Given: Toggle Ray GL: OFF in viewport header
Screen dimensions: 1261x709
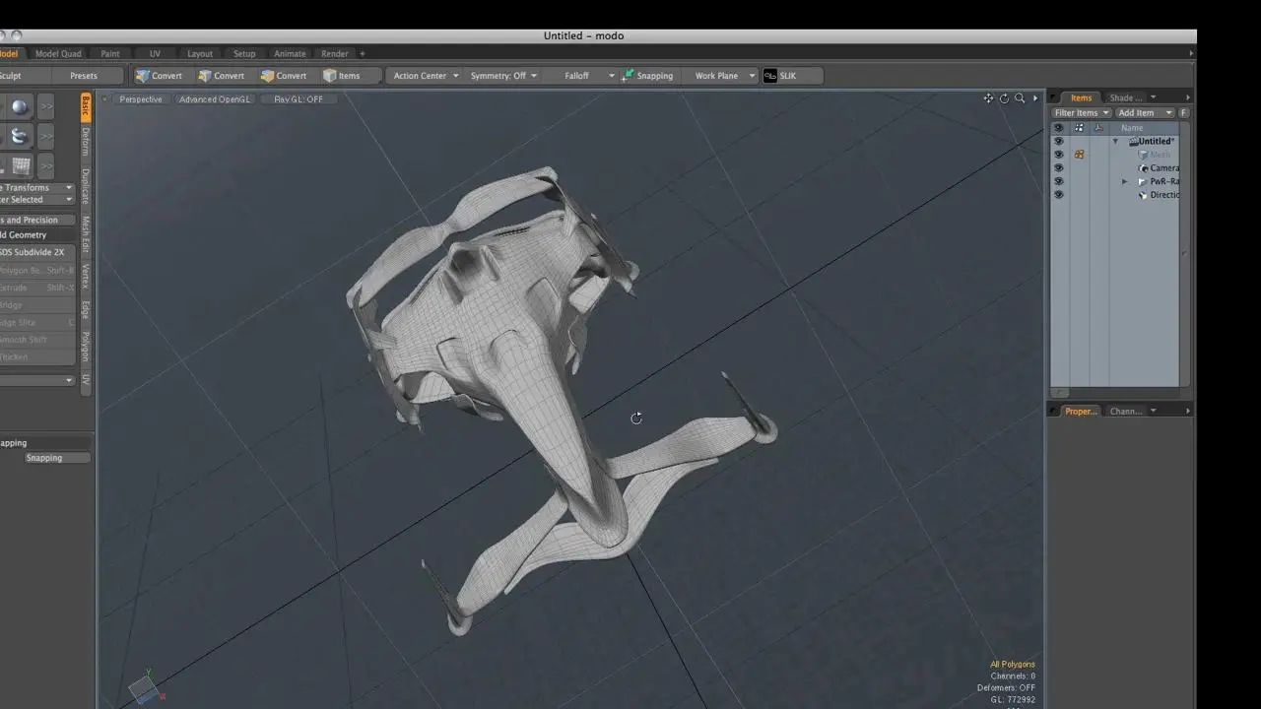Looking at the screenshot, I should click(298, 99).
